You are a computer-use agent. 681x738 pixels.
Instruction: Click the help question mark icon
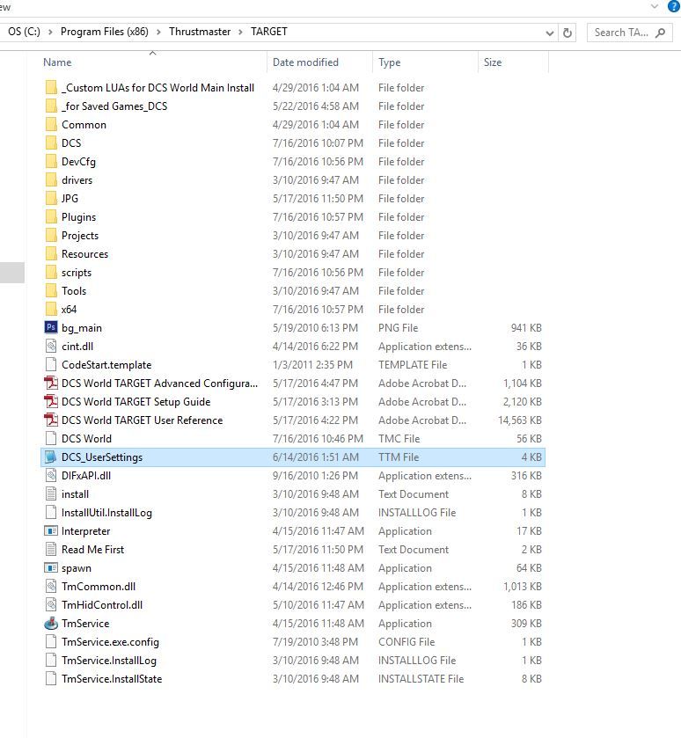click(674, 6)
